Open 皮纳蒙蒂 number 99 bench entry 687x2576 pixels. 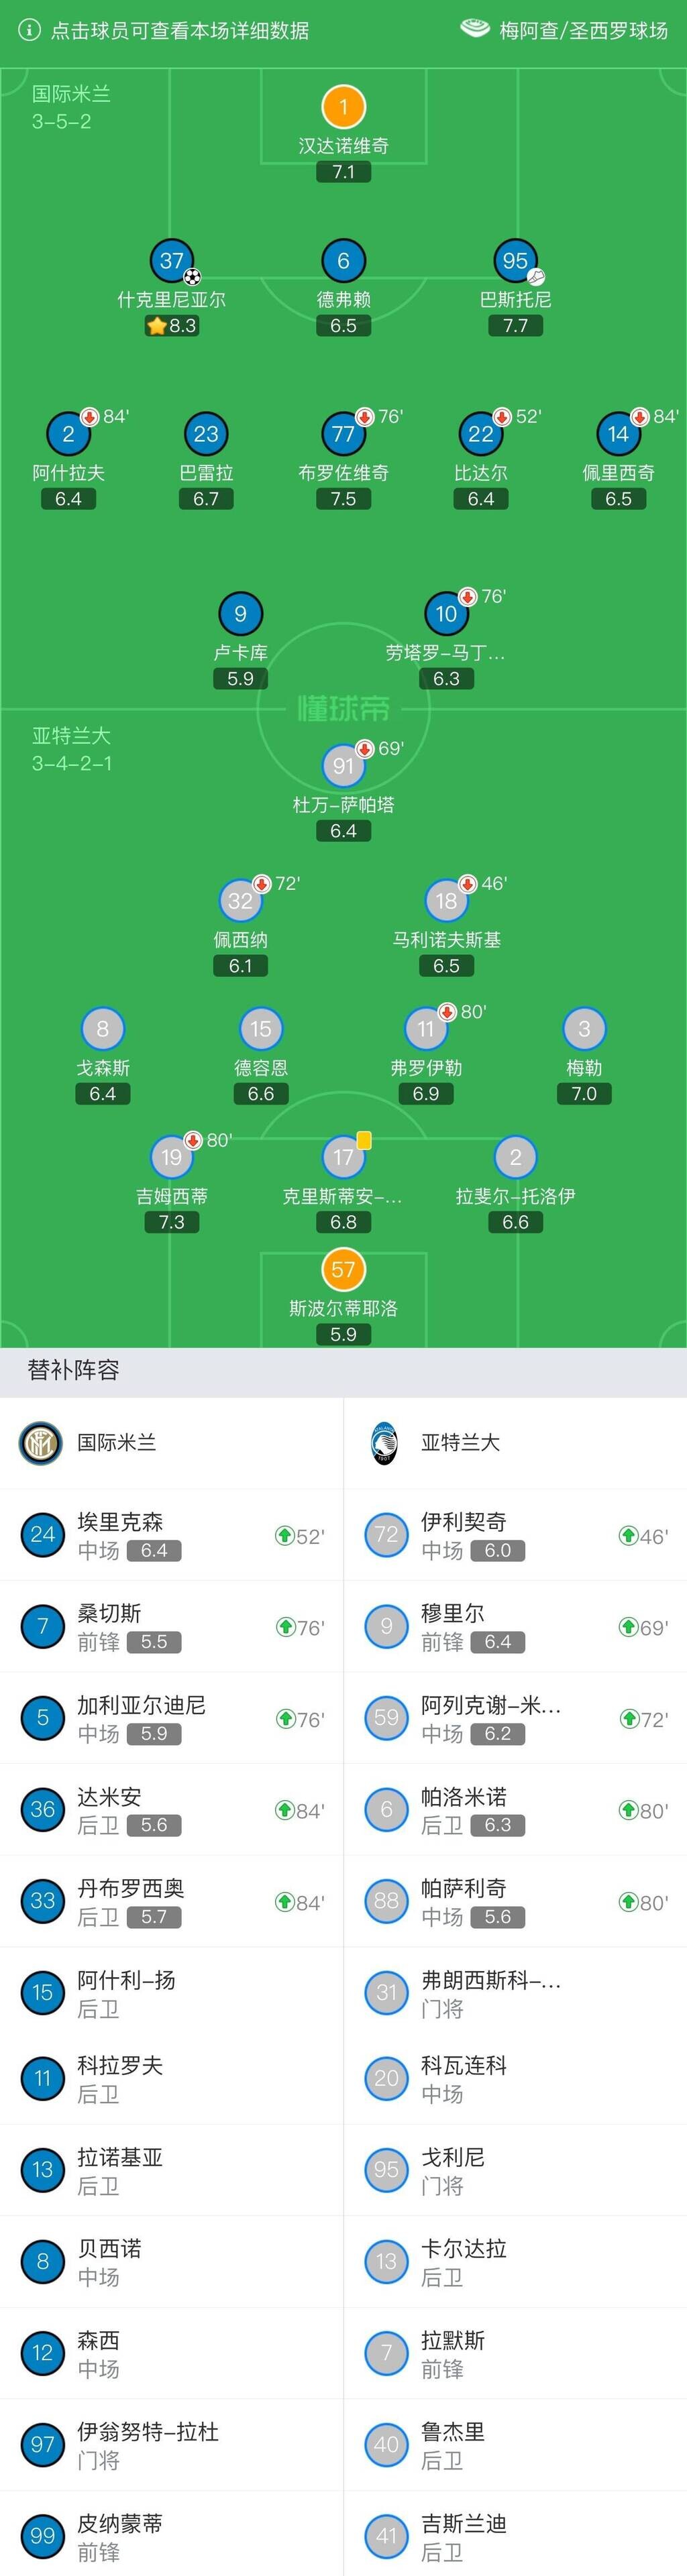tap(171, 2535)
